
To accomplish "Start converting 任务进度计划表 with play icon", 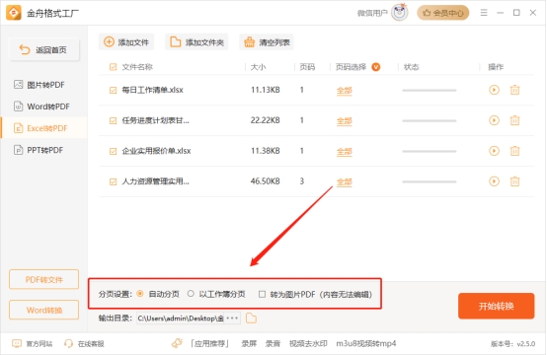I will pos(494,120).
